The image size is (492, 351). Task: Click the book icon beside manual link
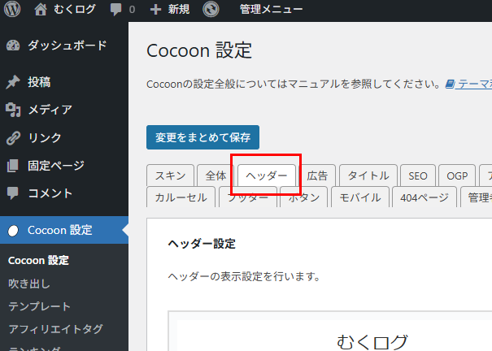(450, 84)
